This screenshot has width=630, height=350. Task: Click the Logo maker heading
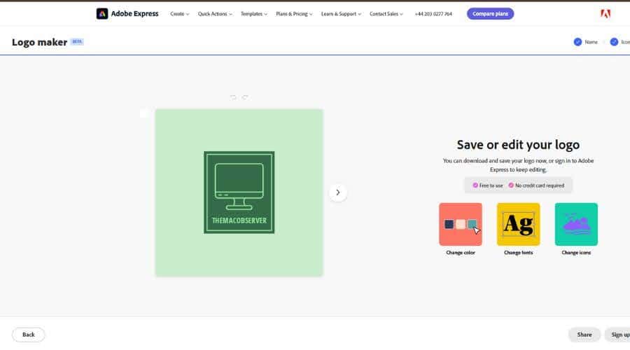(39, 42)
